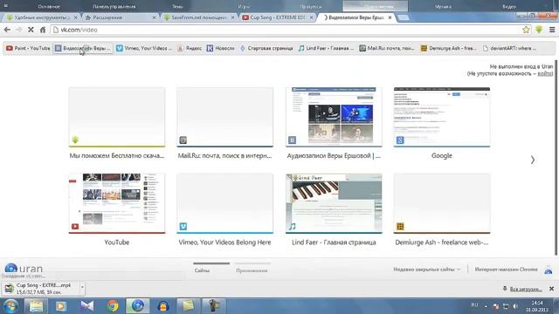Open the browser hamburger menu
The image size is (559, 314).
tap(552, 30)
